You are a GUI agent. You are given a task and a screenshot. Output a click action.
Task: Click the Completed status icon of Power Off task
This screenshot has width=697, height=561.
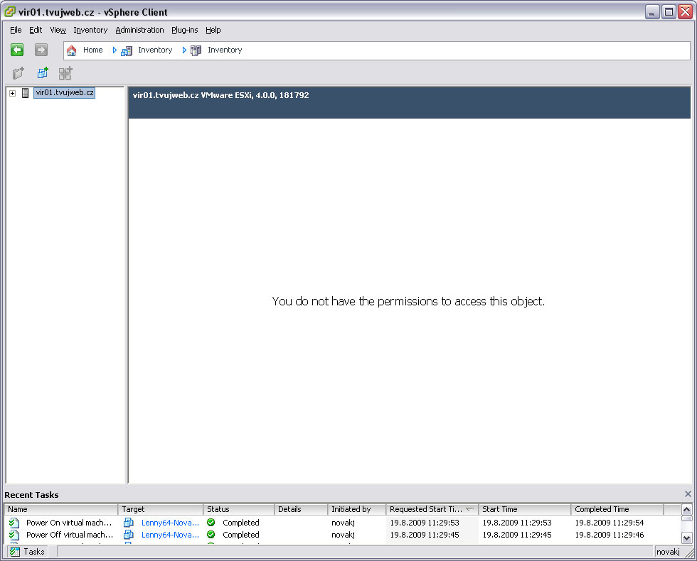211,535
